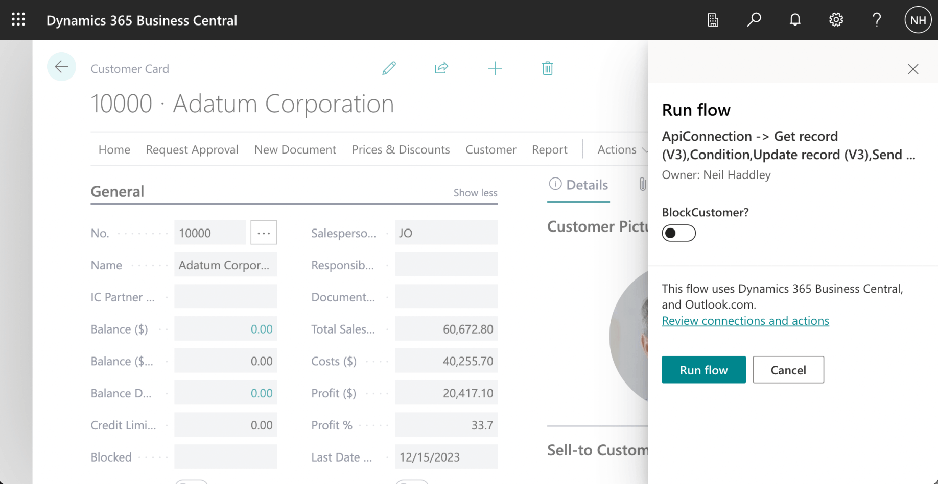The image size is (938, 484).
Task: Click the Name input field
Action: [225, 265]
